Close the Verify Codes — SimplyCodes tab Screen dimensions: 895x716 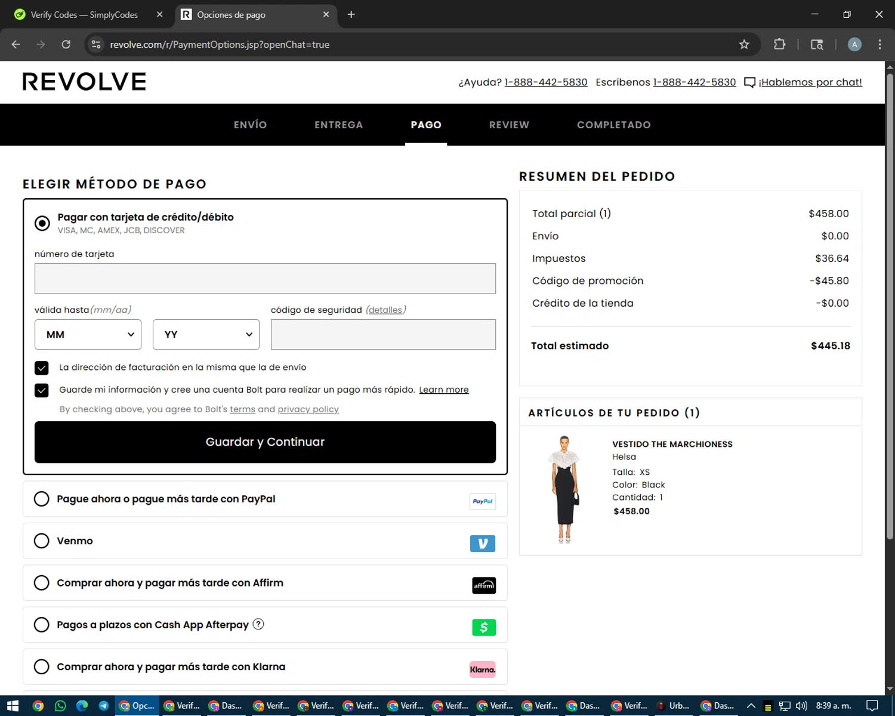(x=159, y=14)
